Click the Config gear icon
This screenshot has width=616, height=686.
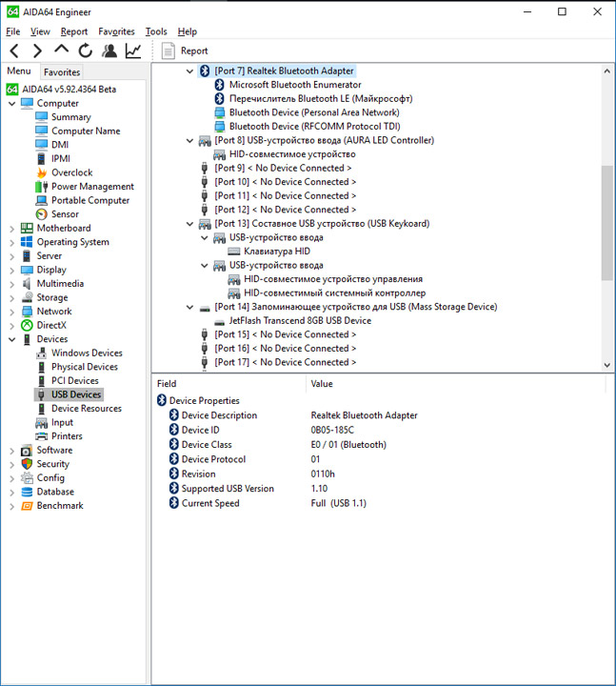(x=27, y=477)
